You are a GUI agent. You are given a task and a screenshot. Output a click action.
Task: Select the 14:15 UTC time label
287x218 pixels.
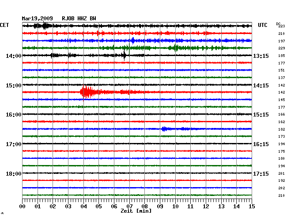click(x=261, y=86)
